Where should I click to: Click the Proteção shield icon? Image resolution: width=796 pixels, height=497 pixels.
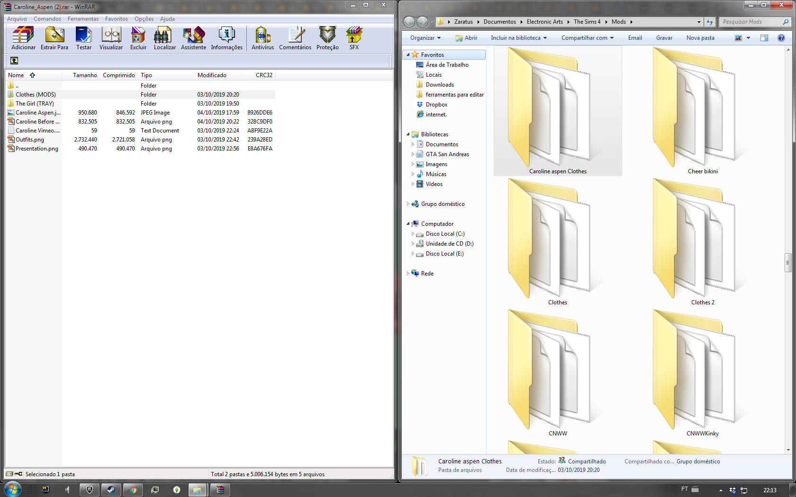point(327,38)
